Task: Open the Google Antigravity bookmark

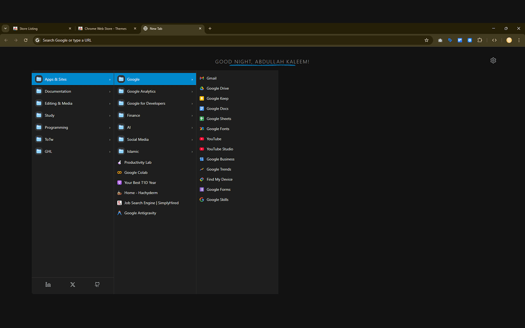Action: coord(140,213)
